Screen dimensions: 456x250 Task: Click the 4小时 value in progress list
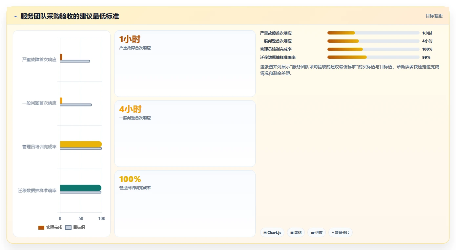pyautogui.click(x=427, y=41)
